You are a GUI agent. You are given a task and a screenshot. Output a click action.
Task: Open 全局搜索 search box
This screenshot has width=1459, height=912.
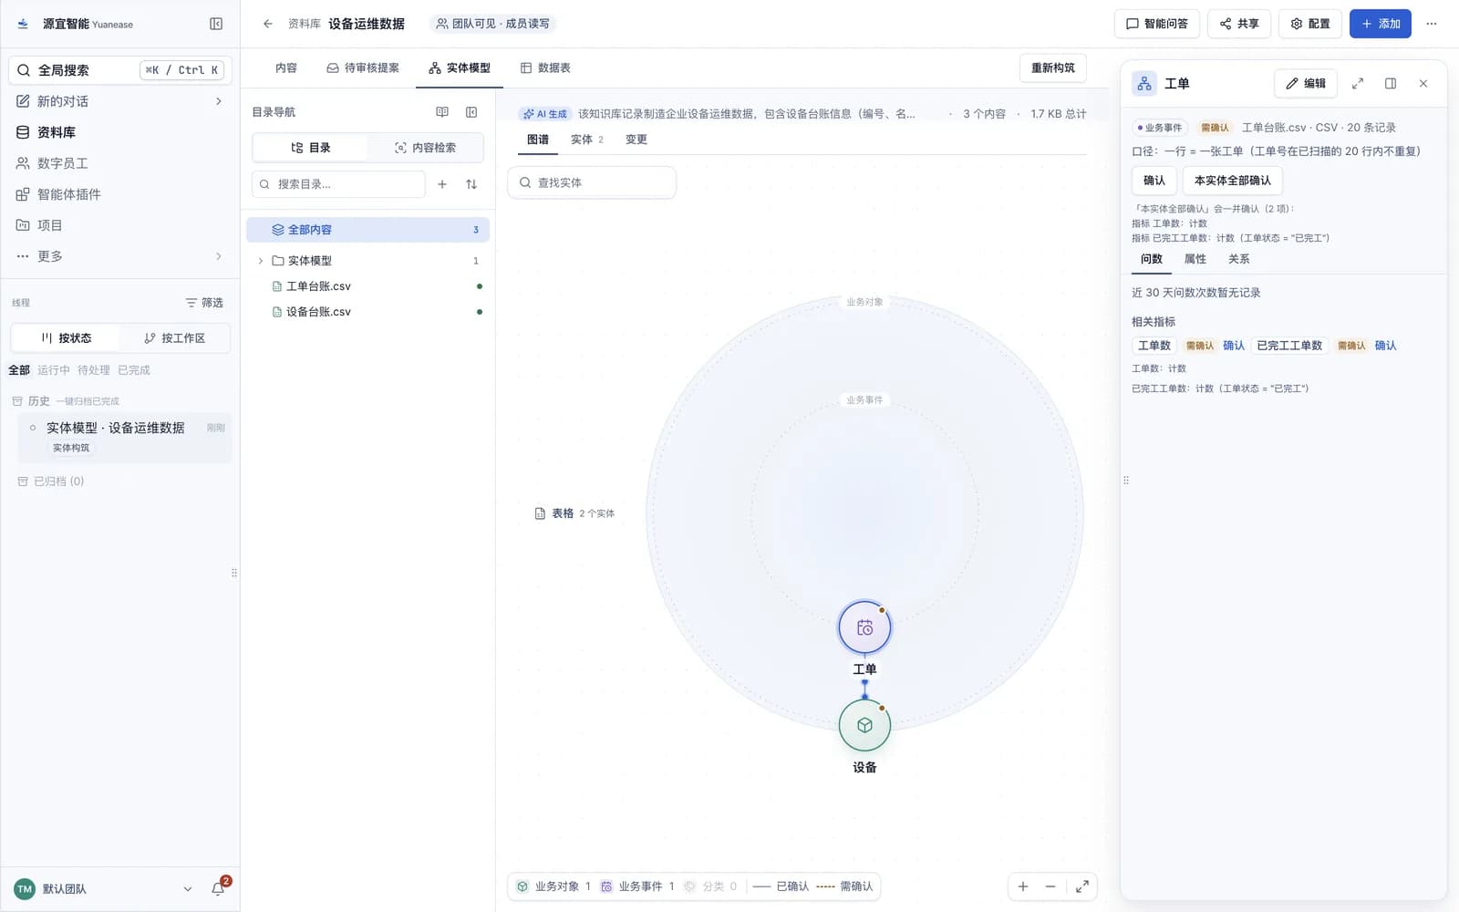click(120, 70)
